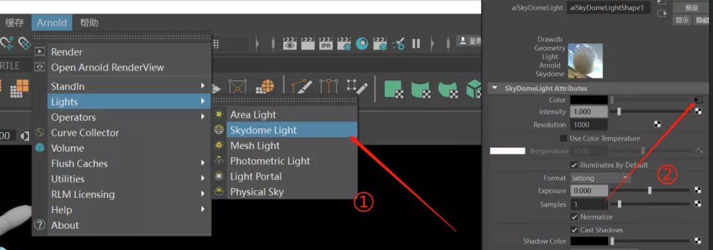Screen dimensions: 713x250
Task: Click the Exposure slider handle
Action: [x=650, y=191]
